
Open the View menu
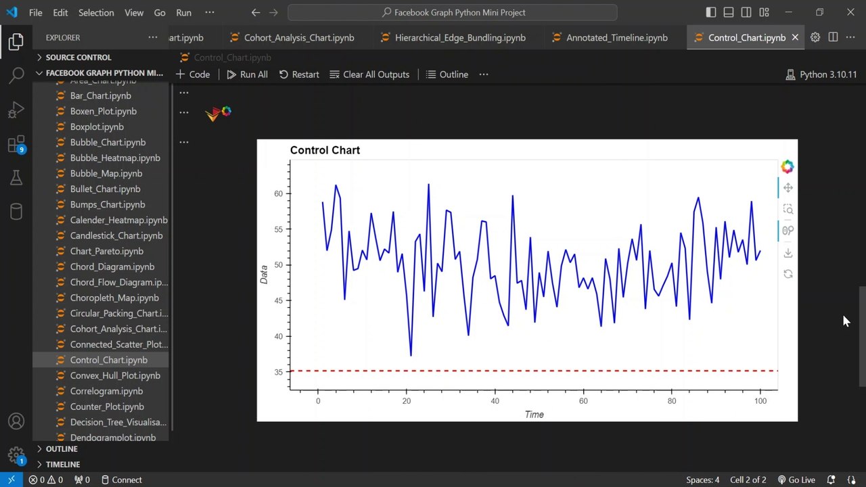click(134, 12)
